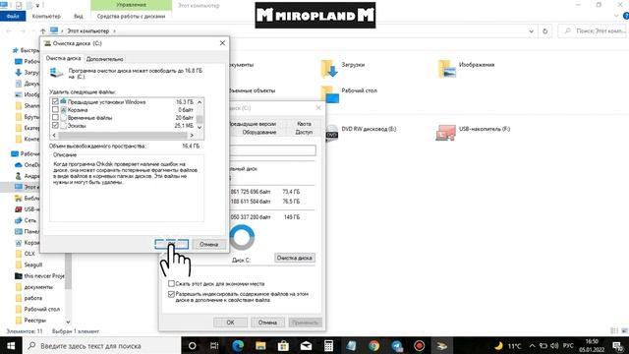Click cleanup file list scroll-up arrow

click(x=200, y=102)
